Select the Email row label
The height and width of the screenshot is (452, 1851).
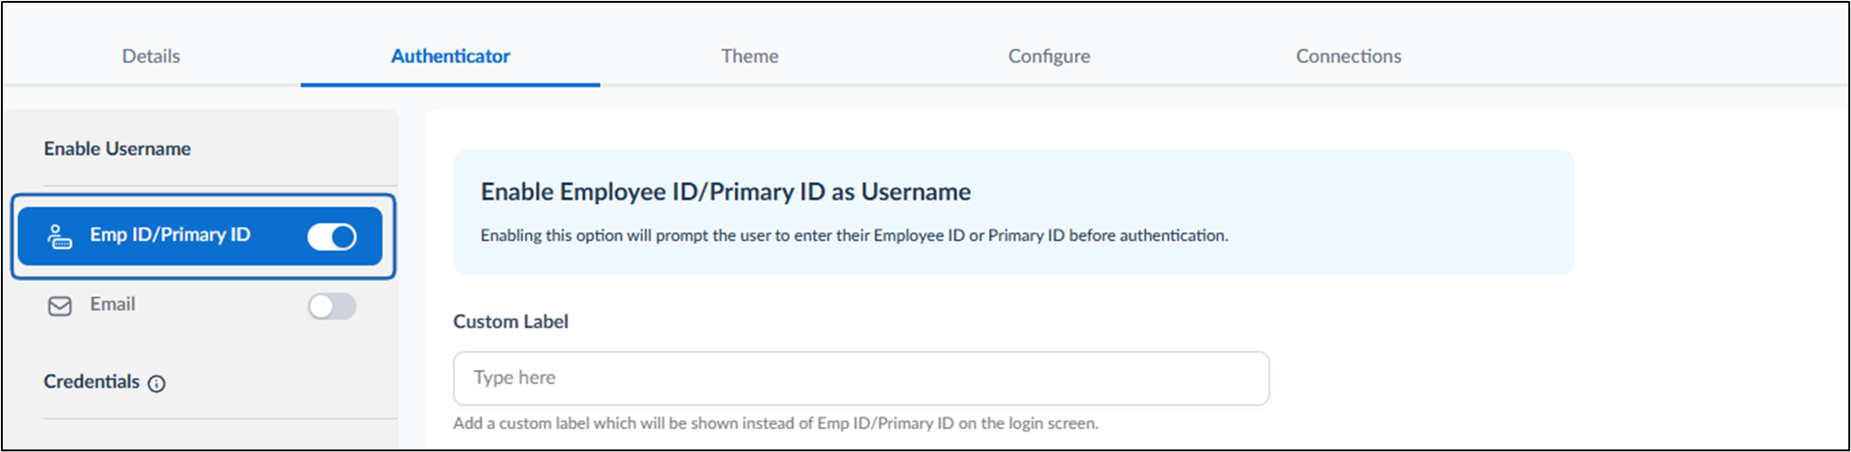[x=113, y=304]
